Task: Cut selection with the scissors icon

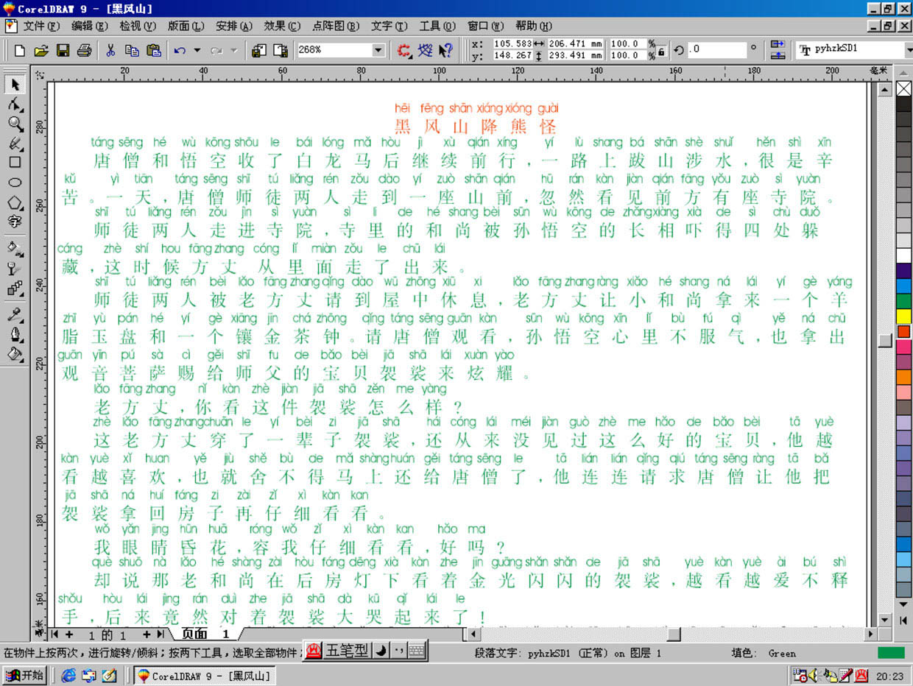Action: click(110, 51)
